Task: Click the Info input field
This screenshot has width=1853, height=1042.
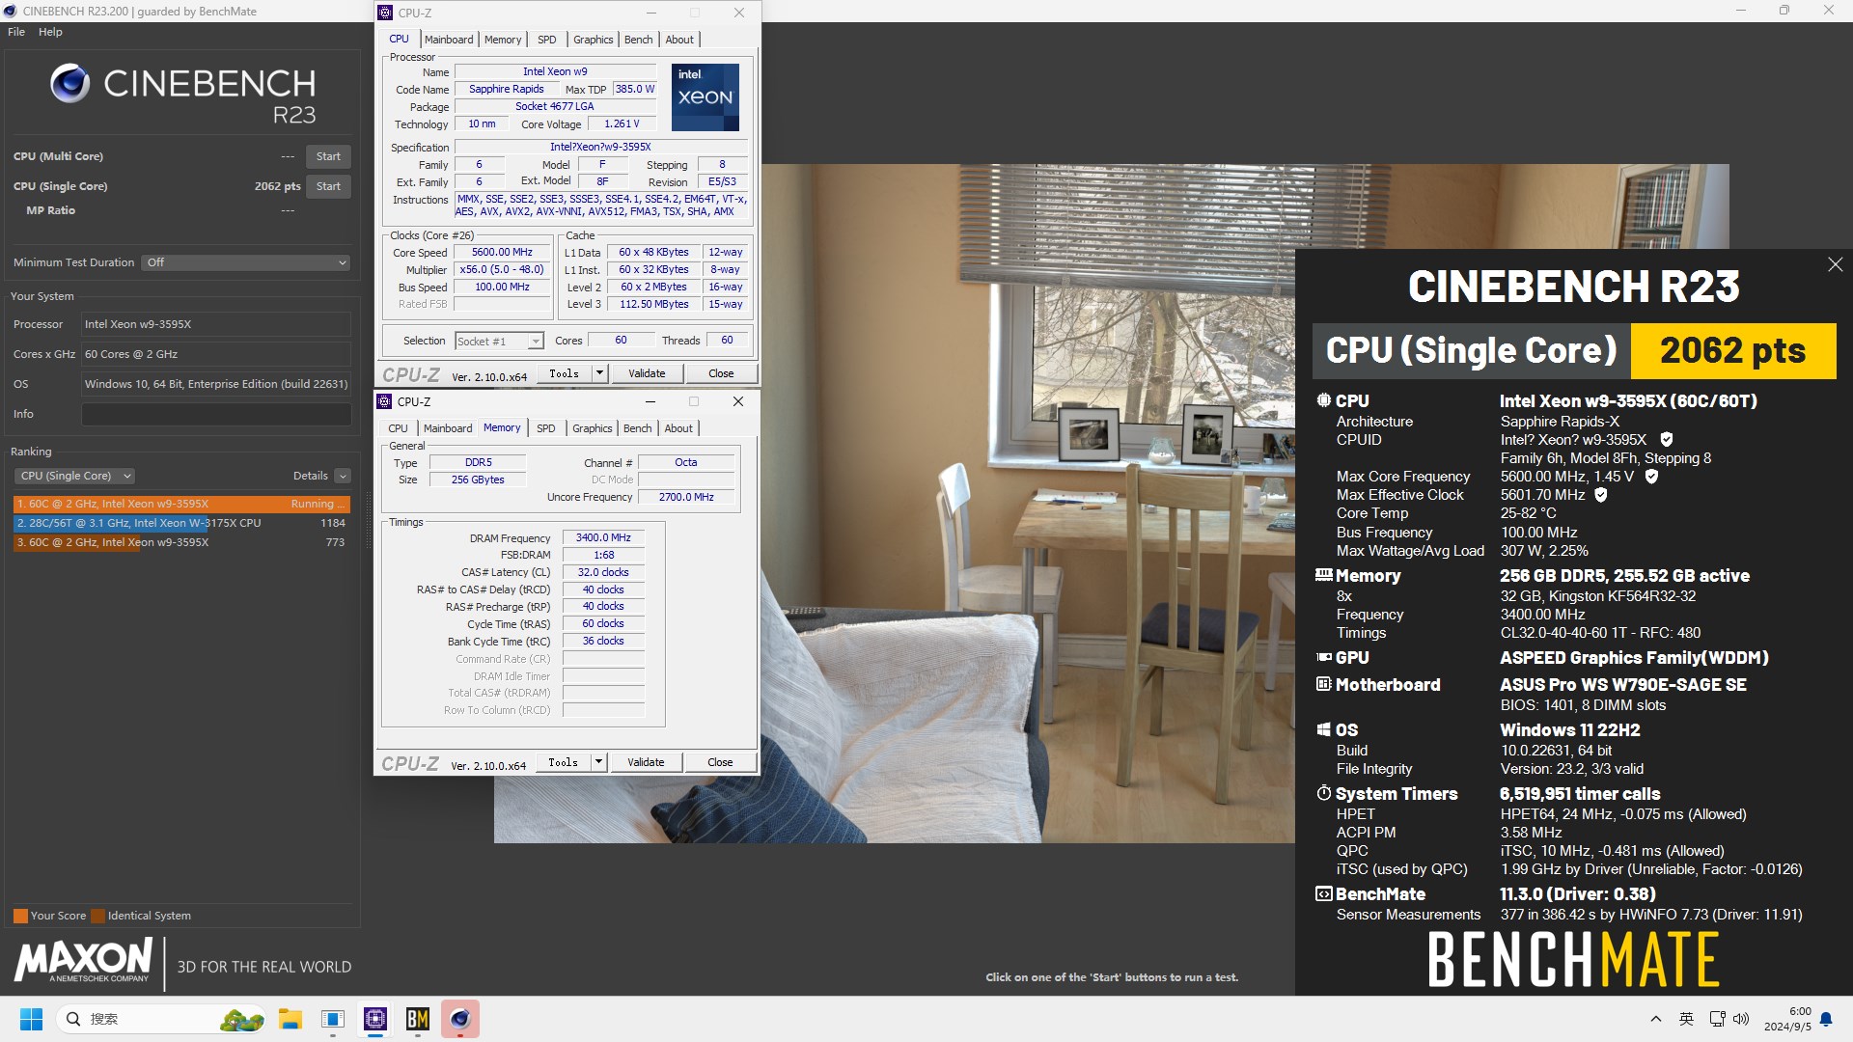Action: coord(216,414)
